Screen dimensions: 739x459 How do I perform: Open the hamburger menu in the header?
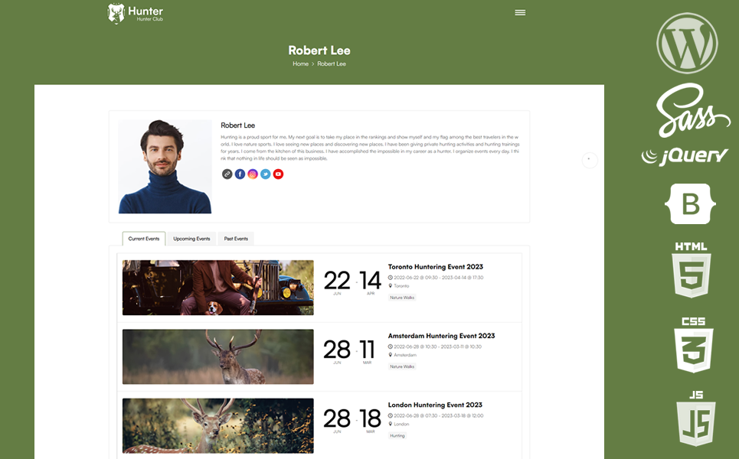coord(520,13)
